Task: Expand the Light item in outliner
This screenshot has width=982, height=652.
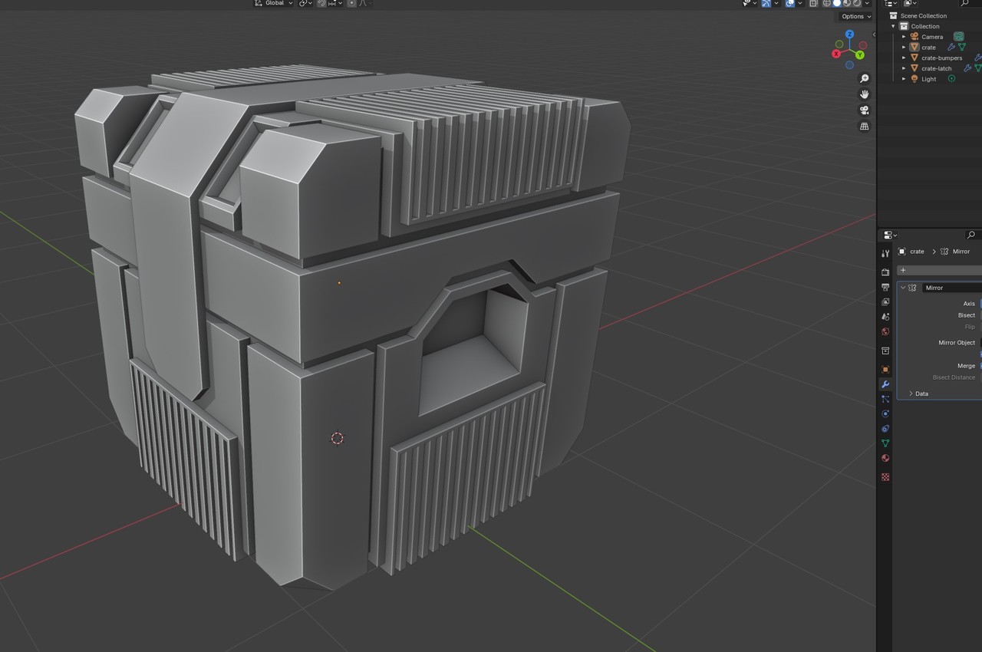Action: (x=904, y=79)
